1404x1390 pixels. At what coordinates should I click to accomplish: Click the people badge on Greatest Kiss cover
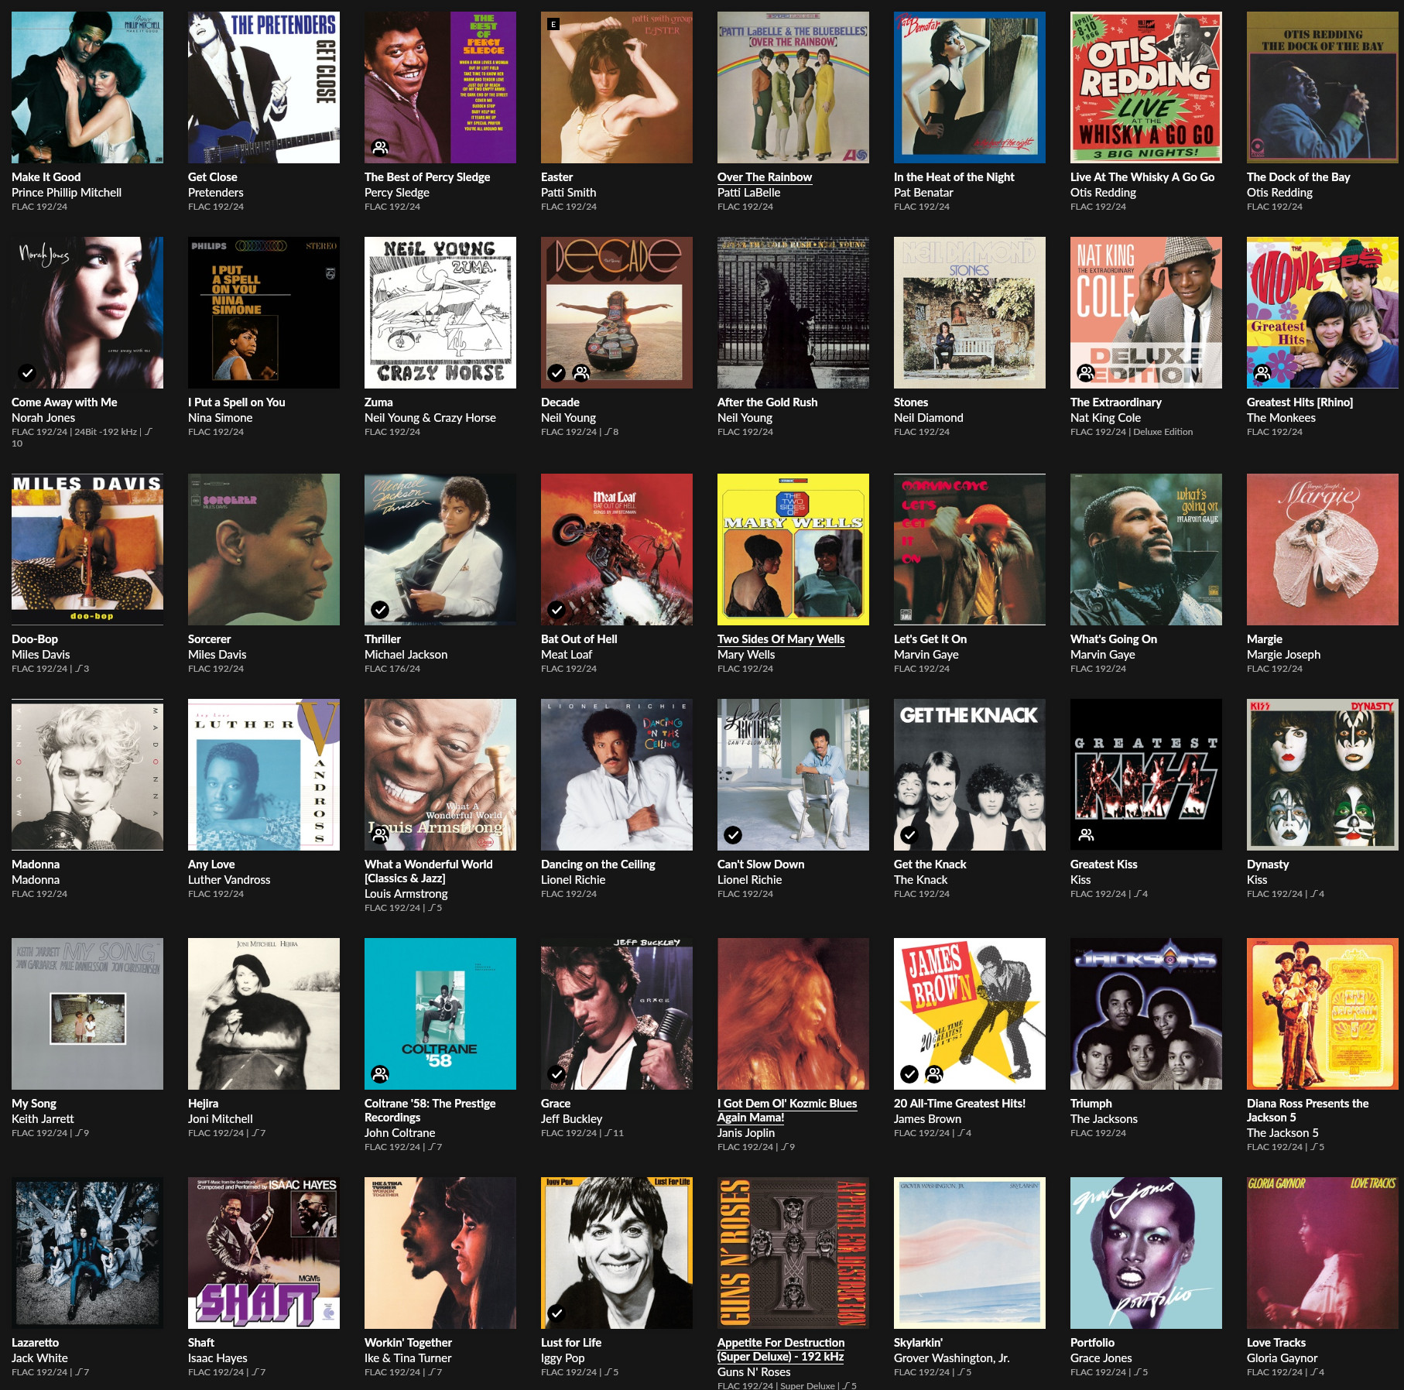[1086, 835]
